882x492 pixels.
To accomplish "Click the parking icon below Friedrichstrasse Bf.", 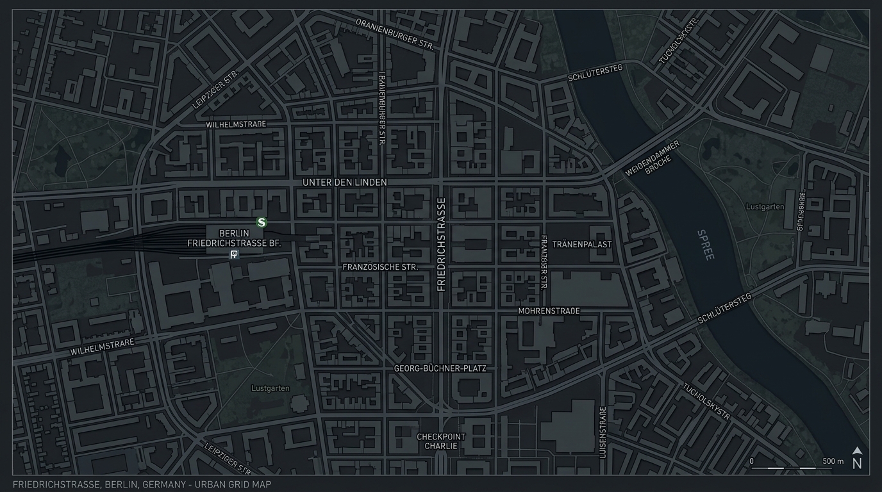I will pyautogui.click(x=235, y=255).
